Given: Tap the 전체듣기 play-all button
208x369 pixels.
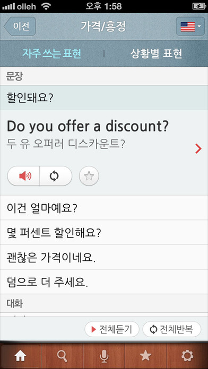Looking at the screenshot, I should coord(112,329).
